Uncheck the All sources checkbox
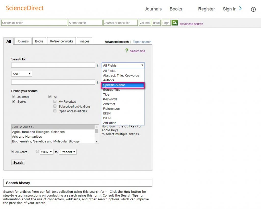 [50, 97]
